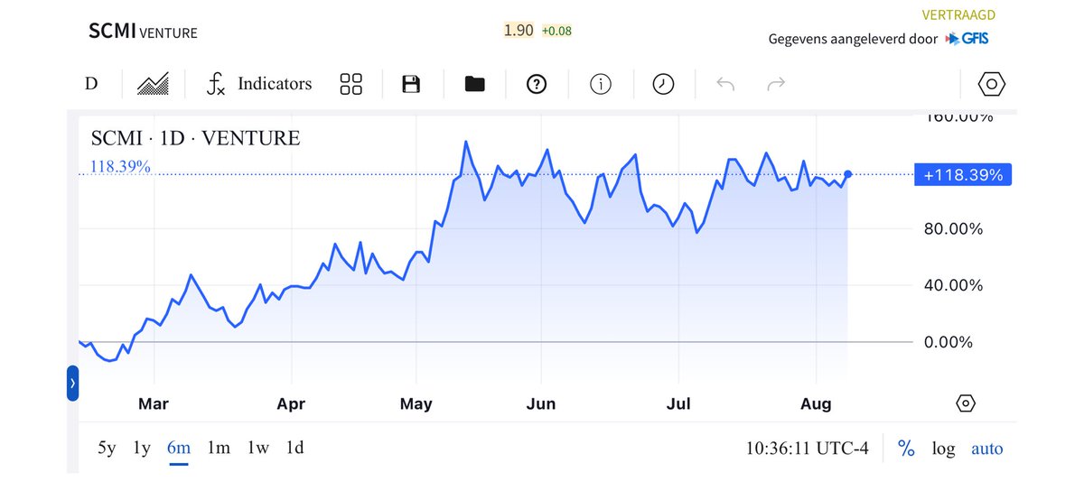Toggle percent scale mode
The image size is (1084, 500).
coord(906,449)
